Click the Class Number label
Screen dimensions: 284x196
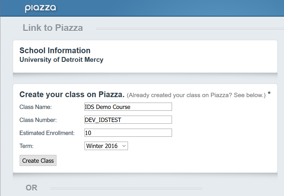coord(38,120)
